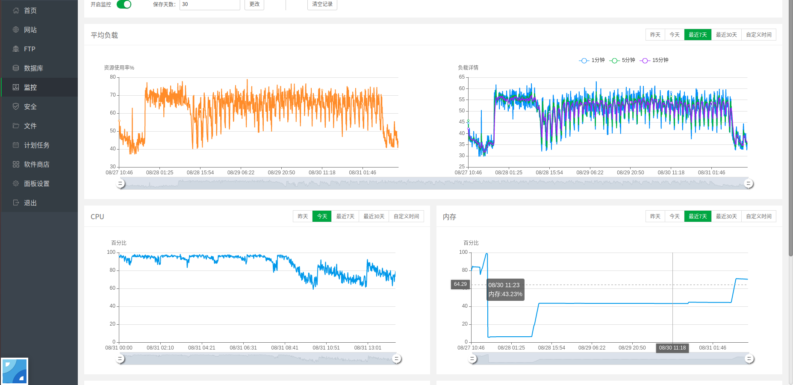Image resolution: width=793 pixels, height=385 pixels.
Task: Click the 计划任务 calendar icon
Action: (x=16, y=145)
